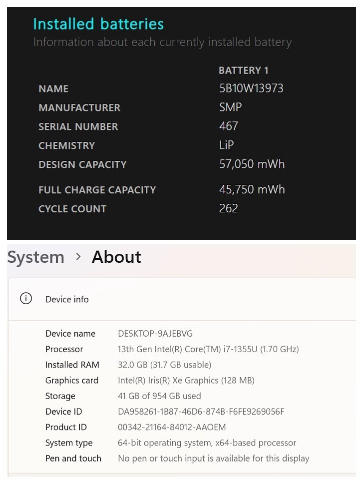The width and height of the screenshot is (363, 484).
Task: Click the Storage label
Action: point(60,396)
